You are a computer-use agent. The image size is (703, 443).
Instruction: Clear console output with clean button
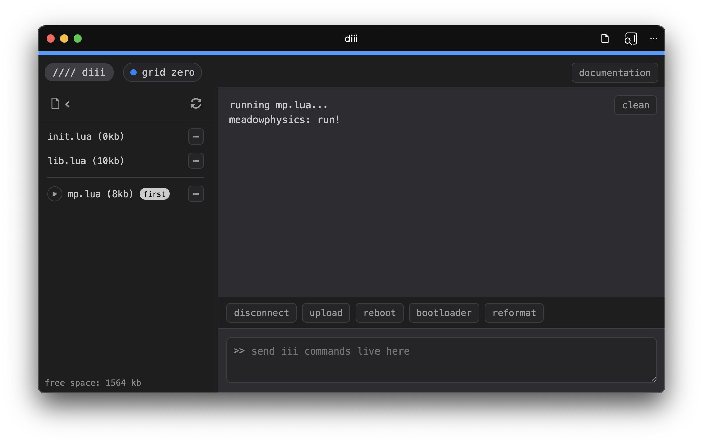point(635,105)
